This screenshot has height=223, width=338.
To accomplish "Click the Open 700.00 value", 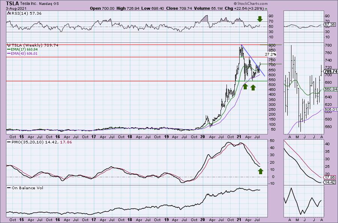I will coord(102,8).
